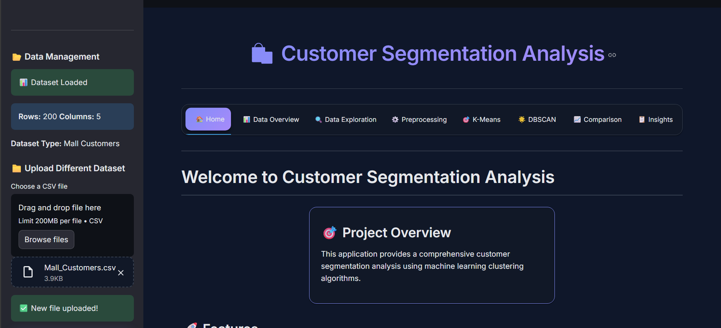The image size is (721, 328).
Task: Click the green checkmark in New file uploaded
Action: click(x=24, y=308)
